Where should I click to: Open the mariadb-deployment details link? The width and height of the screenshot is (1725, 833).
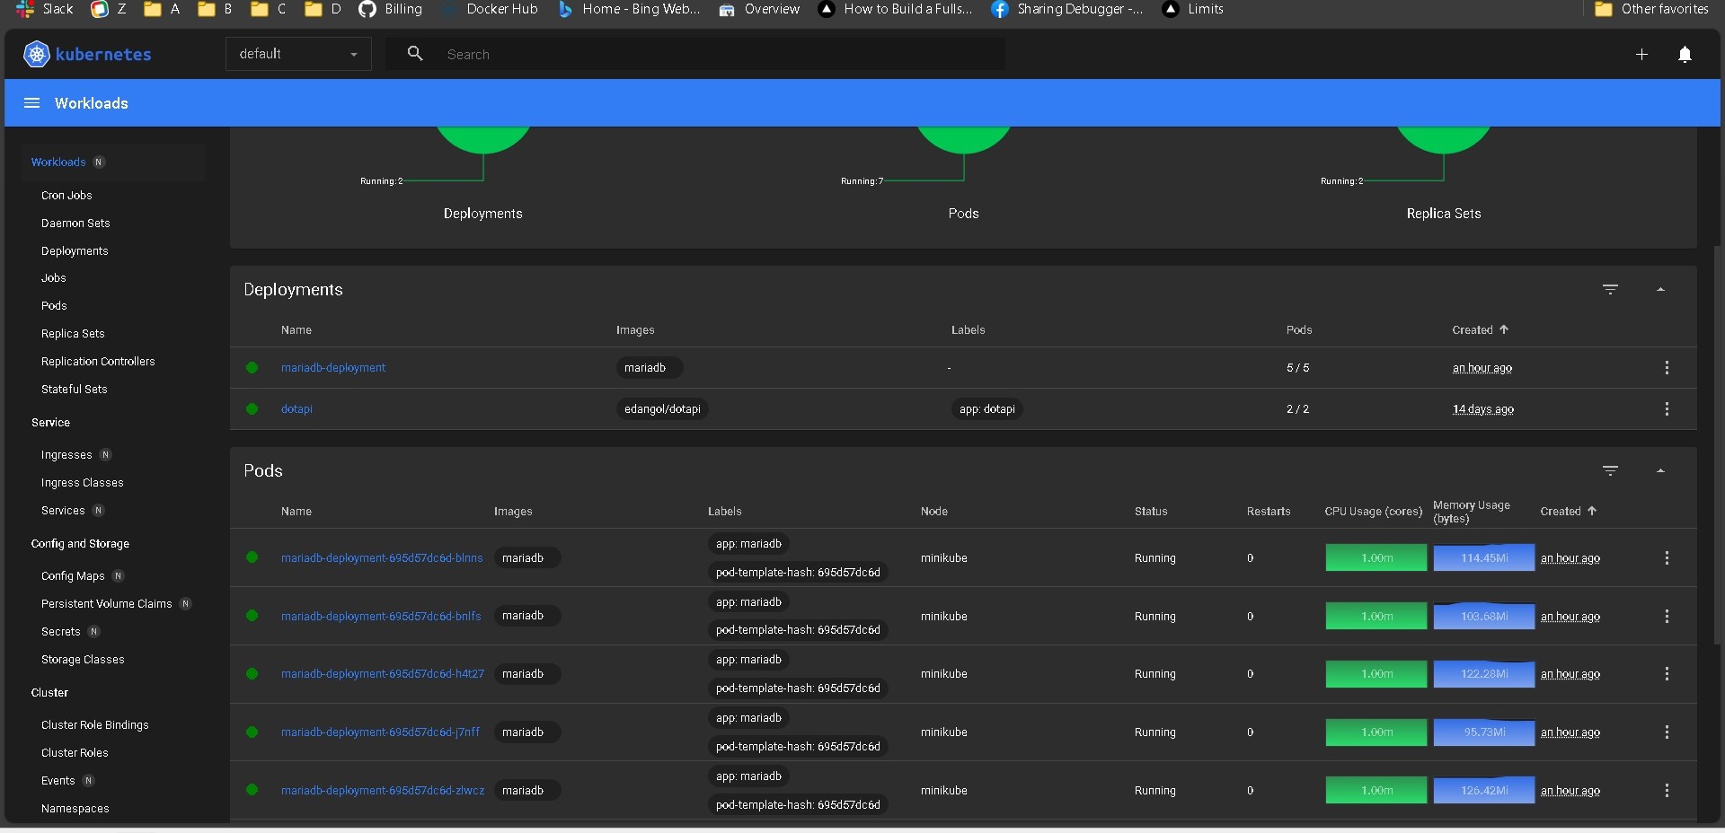pos(333,368)
